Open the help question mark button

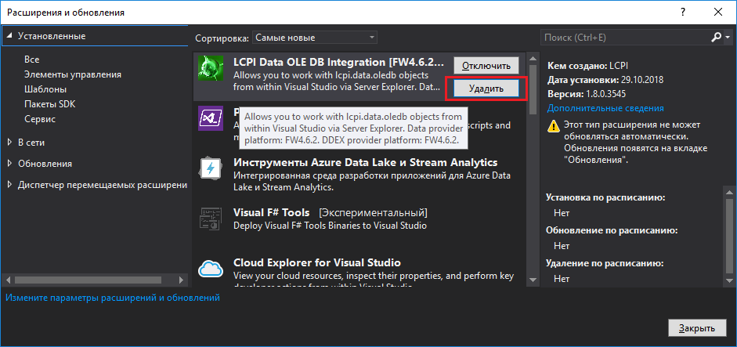tap(682, 13)
